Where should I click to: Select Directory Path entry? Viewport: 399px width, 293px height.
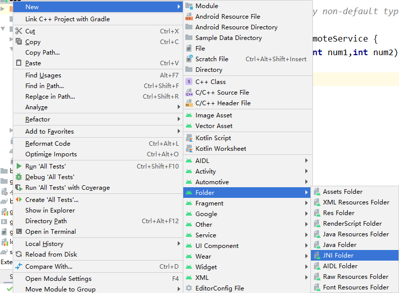pyautogui.click(x=98, y=221)
